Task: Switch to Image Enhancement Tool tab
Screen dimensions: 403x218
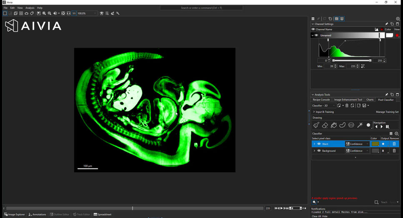Action: pyautogui.click(x=348, y=100)
